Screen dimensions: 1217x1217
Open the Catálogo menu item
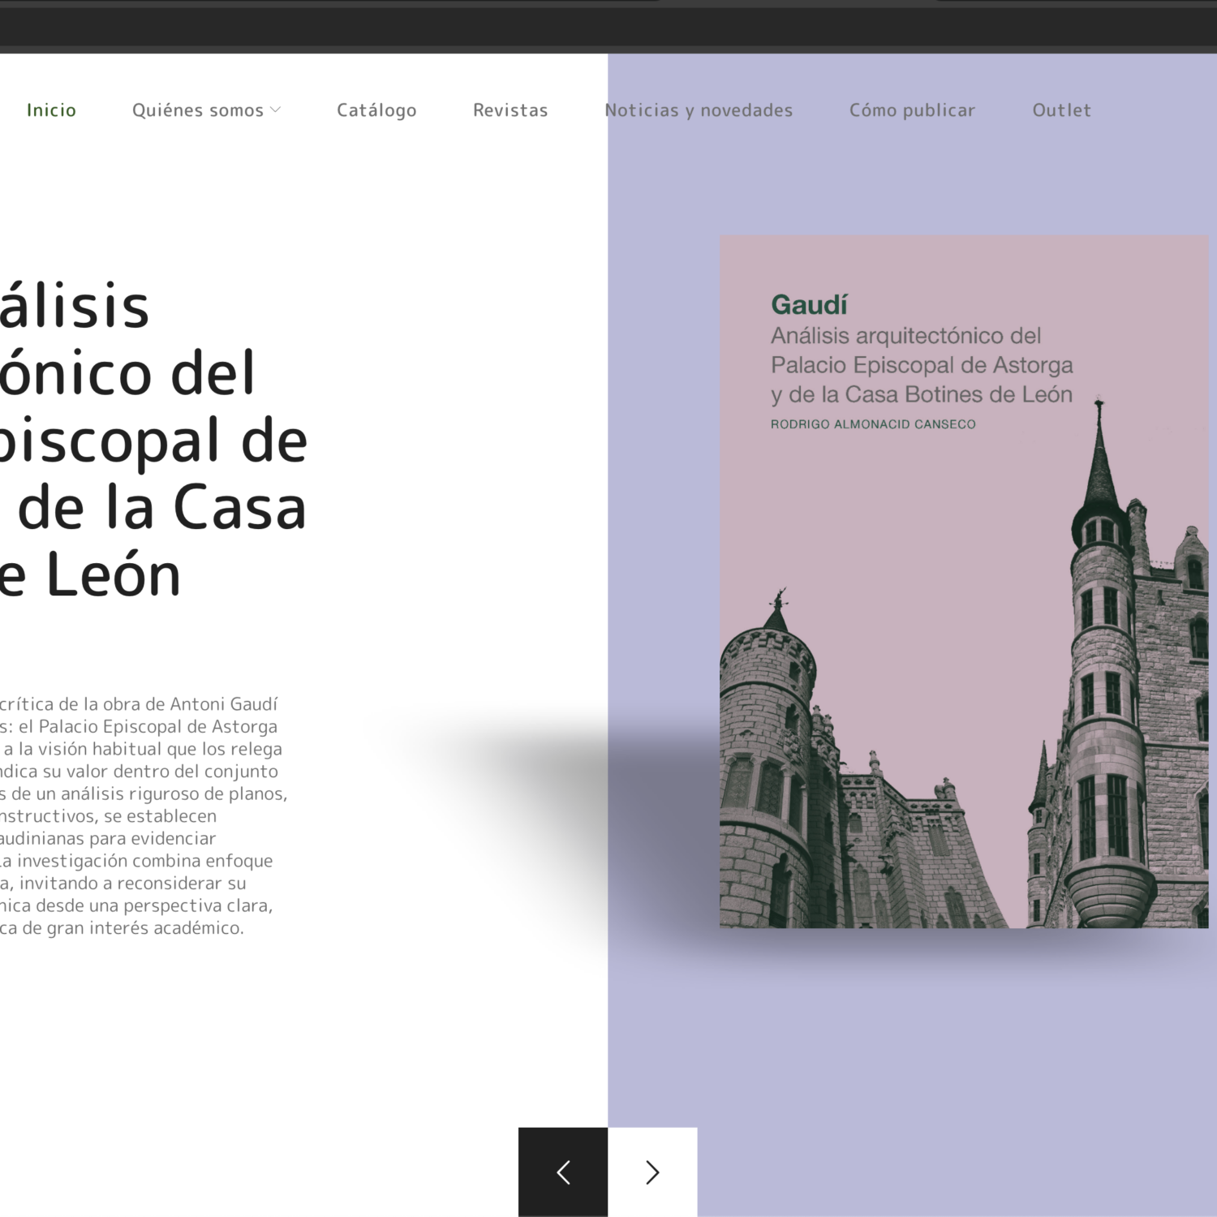click(x=376, y=110)
